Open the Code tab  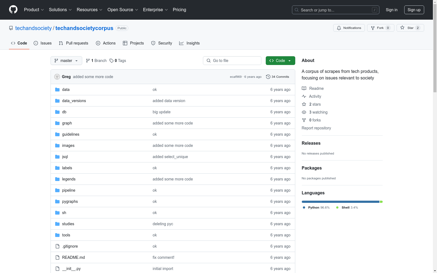19,43
